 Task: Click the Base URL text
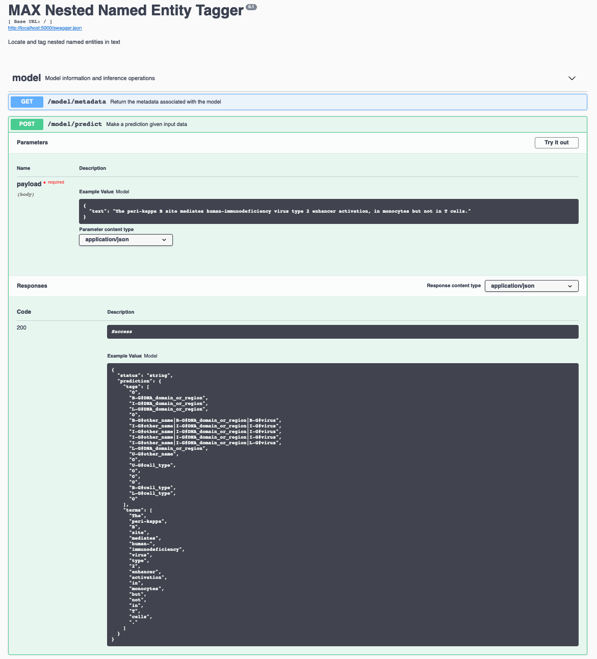(x=30, y=22)
